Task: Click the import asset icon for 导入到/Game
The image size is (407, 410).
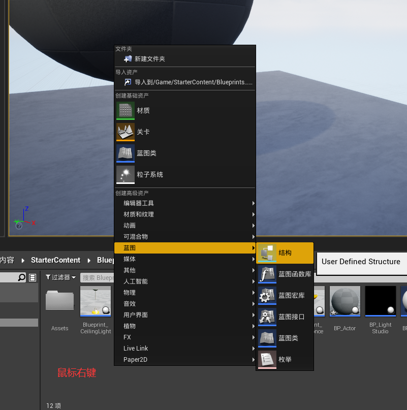Action: pyautogui.click(x=128, y=82)
